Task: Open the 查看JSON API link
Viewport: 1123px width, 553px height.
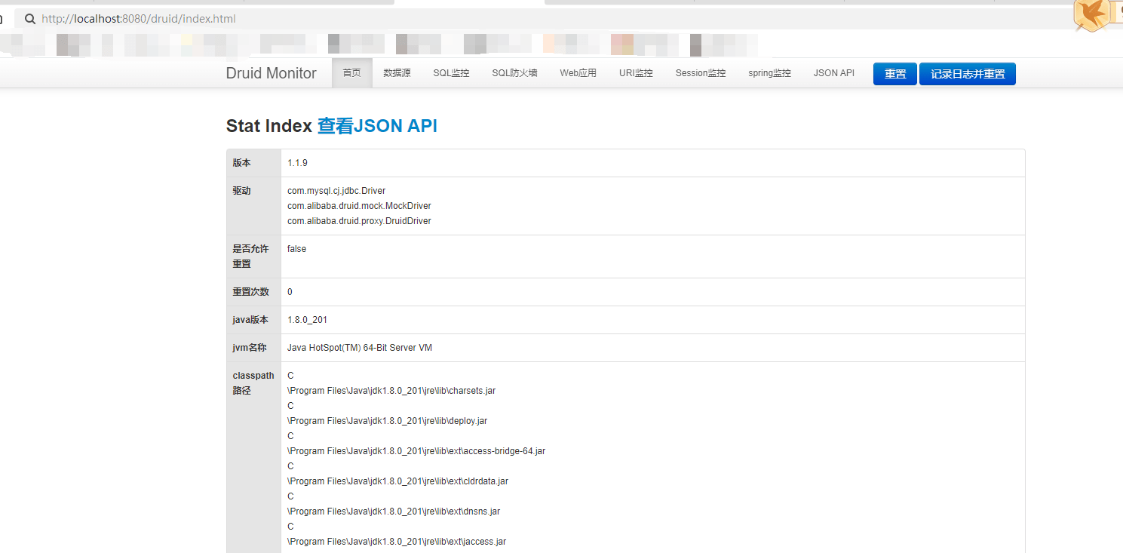Action: [x=377, y=126]
